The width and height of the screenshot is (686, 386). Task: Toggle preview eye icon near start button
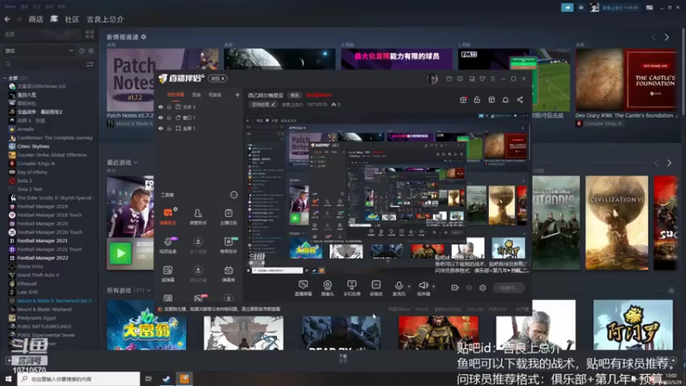click(469, 288)
